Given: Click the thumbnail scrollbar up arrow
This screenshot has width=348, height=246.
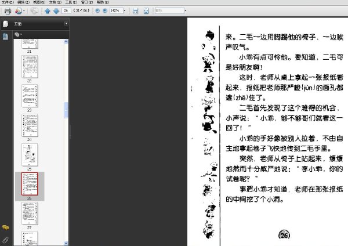Looking at the screenshot, I should click(x=66, y=42).
